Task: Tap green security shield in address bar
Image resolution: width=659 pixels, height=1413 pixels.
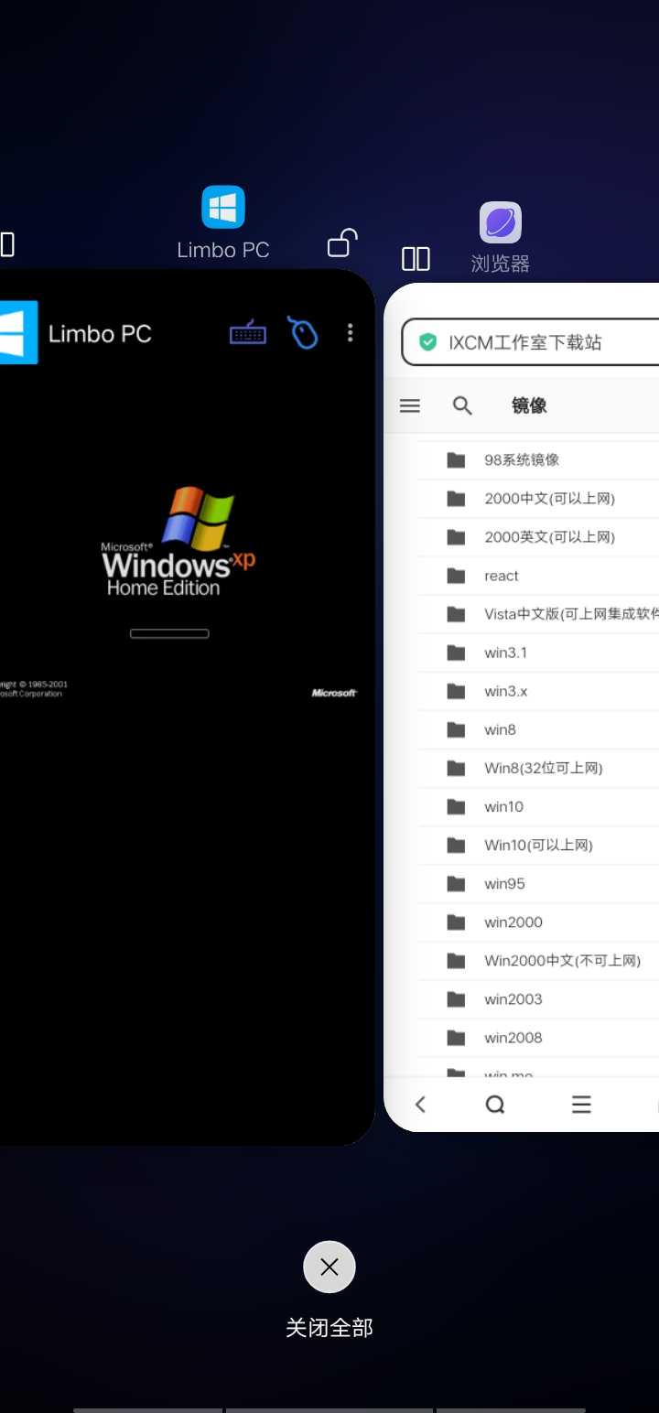Action: [x=427, y=342]
